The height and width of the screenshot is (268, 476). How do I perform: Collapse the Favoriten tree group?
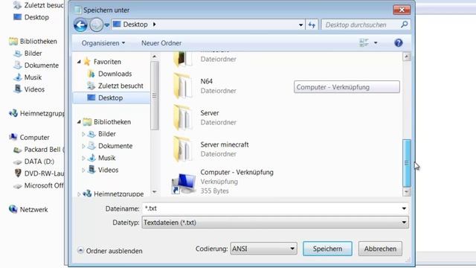79,62
